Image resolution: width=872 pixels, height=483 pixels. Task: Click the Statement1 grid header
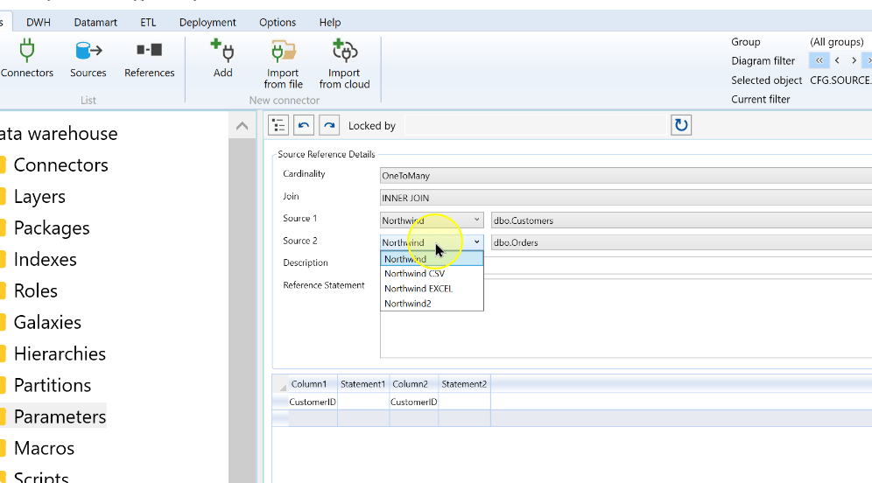tap(363, 384)
